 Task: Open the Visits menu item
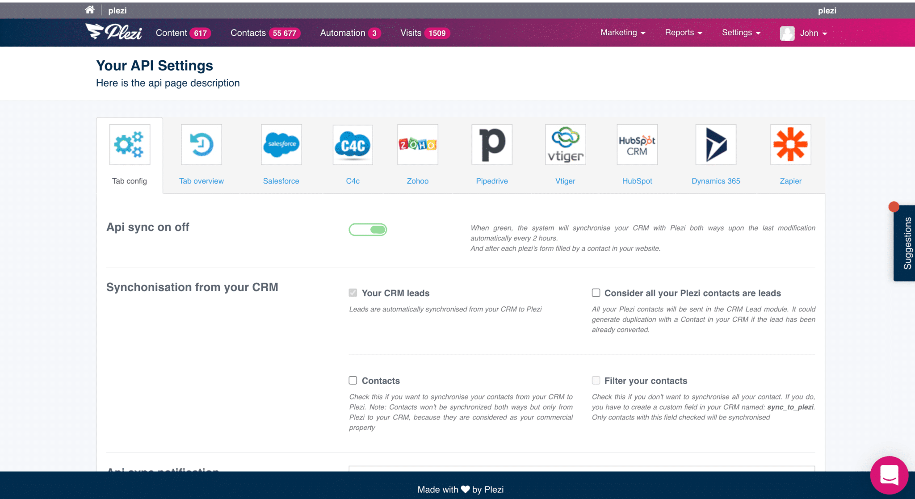pos(425,33)
